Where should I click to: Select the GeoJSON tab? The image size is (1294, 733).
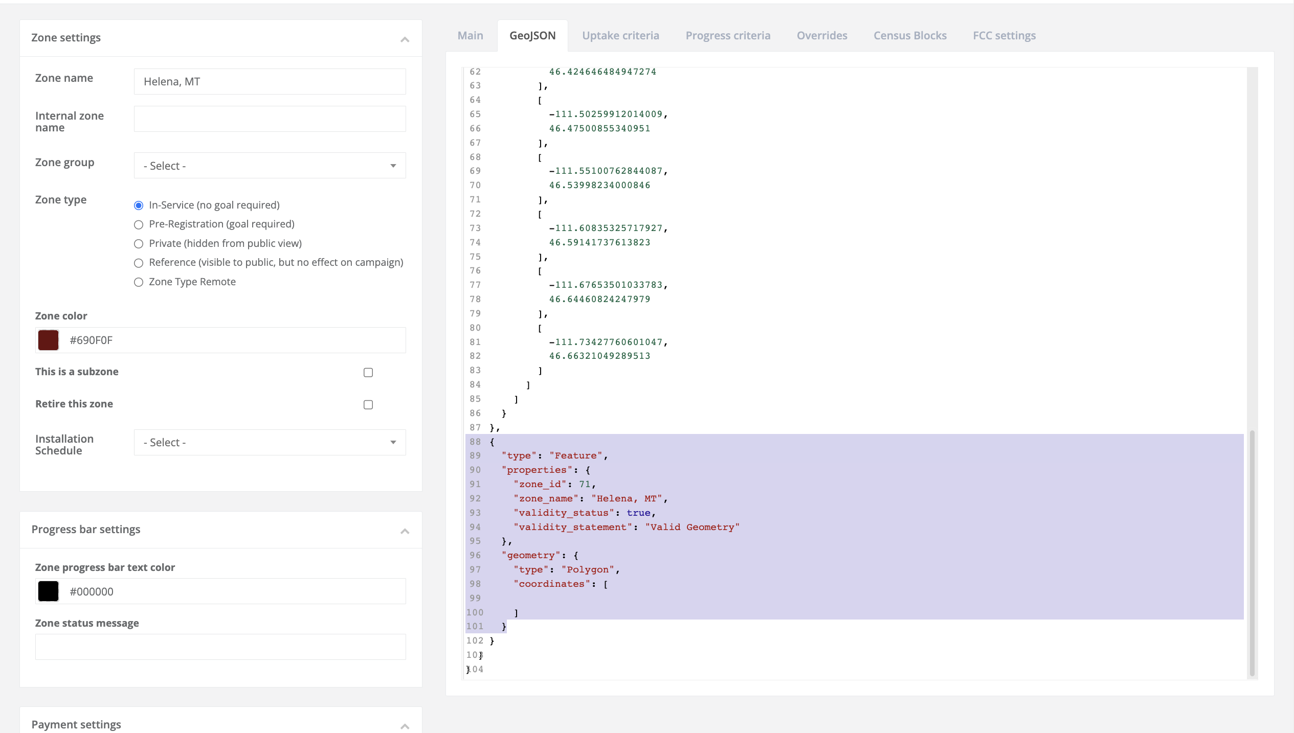(532, 35)
